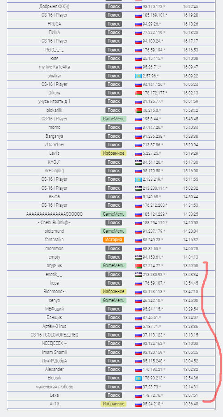This screenshot has width=223, height=417.
Task: Click the Поиск badge for маленькая любовь
Action: [114, 387]
